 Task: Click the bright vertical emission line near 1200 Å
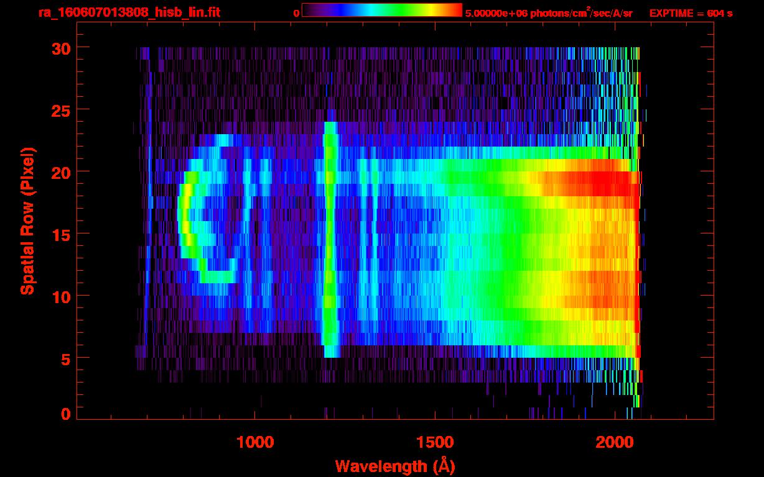pyautogui.click(x=330, y=236)
